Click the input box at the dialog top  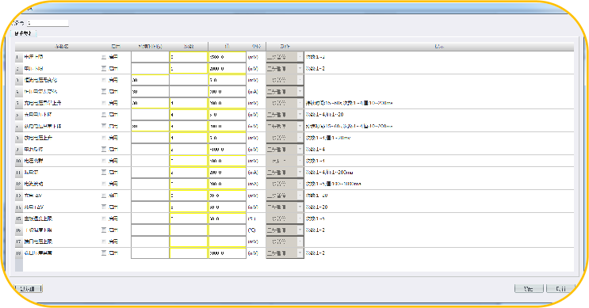point(48,23)
